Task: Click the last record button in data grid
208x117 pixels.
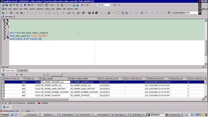Action: [21, 75]
